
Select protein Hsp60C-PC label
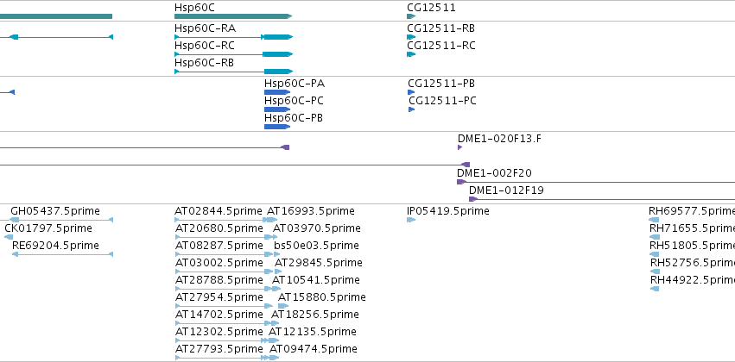click(x=294, y=101)
